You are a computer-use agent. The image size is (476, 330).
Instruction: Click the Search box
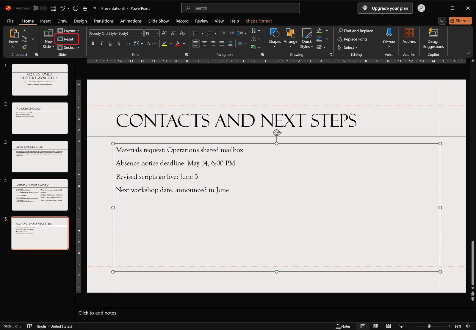tap(240, 8)
